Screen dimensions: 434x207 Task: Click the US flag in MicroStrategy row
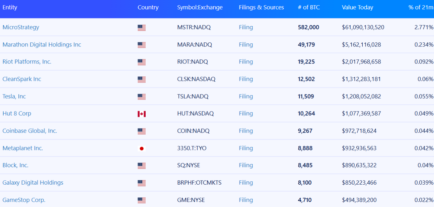point(142,28)
